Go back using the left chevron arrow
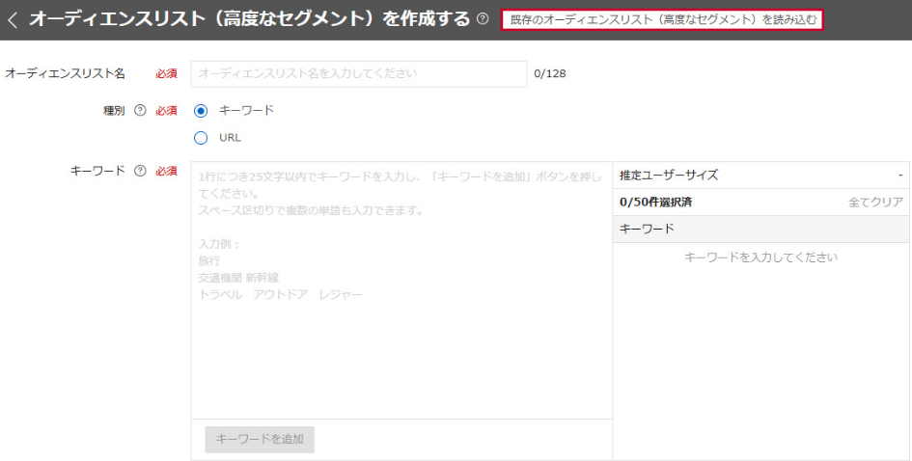 click(13, 20)
